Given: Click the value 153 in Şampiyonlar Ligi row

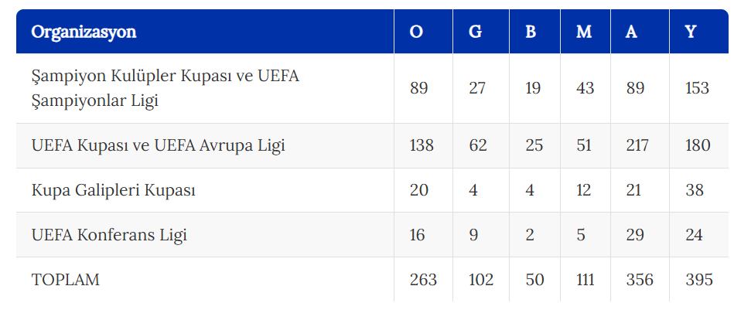Looking at the screenshot, I should (x=697, y=88).
